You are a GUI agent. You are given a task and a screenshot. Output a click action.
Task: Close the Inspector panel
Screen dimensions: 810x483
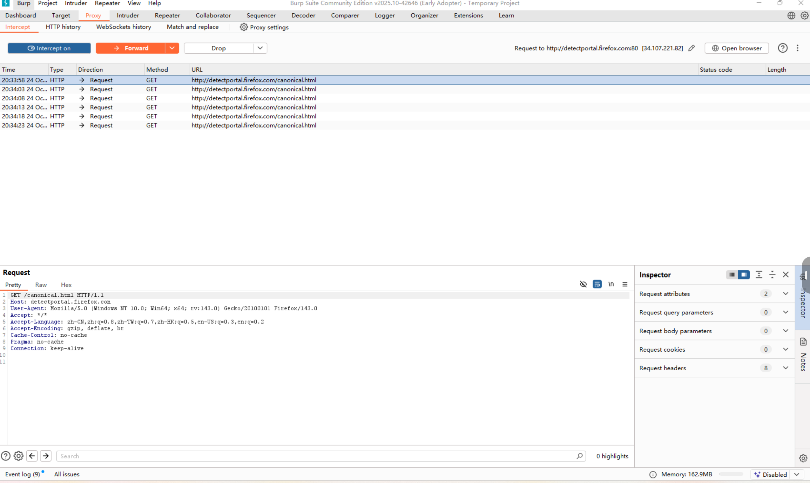pyautogui.click(x=786, y=275)
